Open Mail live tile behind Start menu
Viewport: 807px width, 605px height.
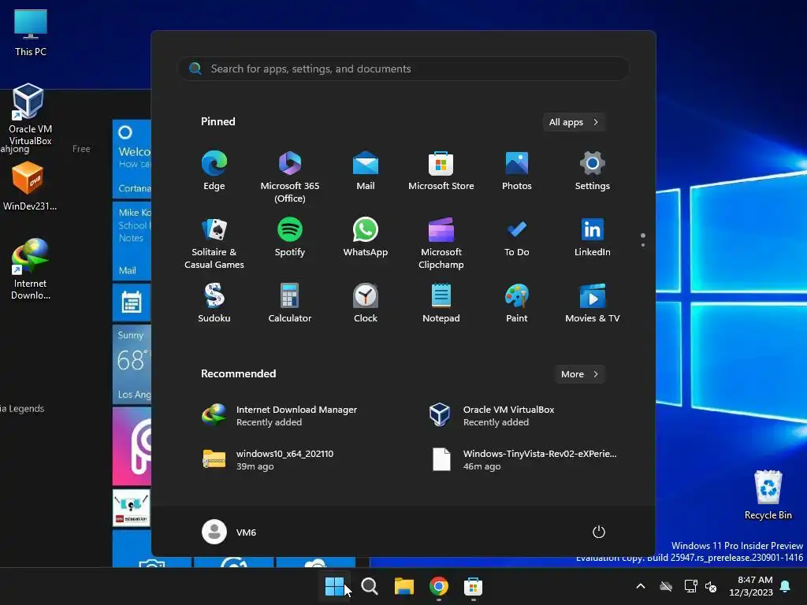point(132,241)
